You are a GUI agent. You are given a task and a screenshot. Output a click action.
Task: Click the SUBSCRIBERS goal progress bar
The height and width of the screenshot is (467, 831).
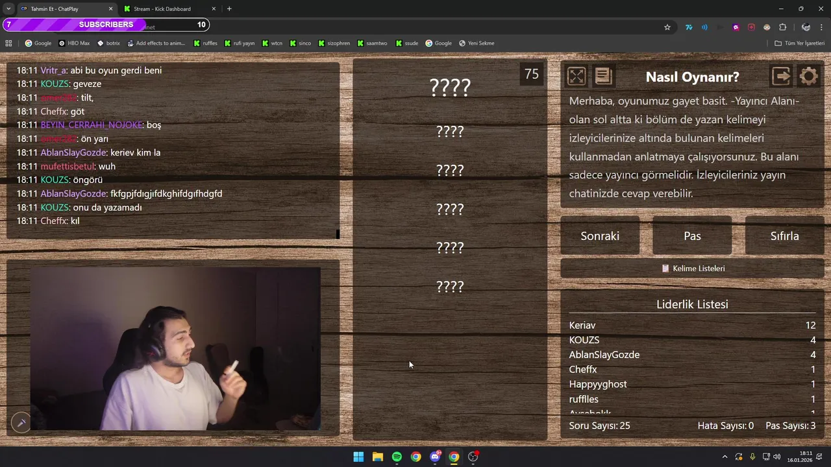coord(106,25)
